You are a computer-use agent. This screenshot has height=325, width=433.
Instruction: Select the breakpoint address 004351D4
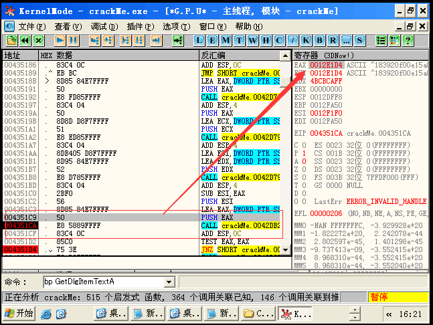click(21, 249)
